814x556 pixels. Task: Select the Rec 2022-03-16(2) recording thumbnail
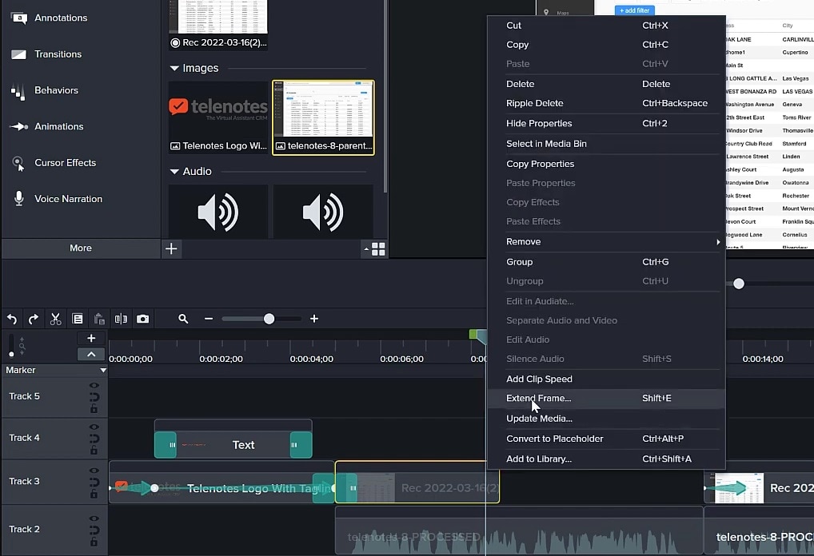coord(218,25)
